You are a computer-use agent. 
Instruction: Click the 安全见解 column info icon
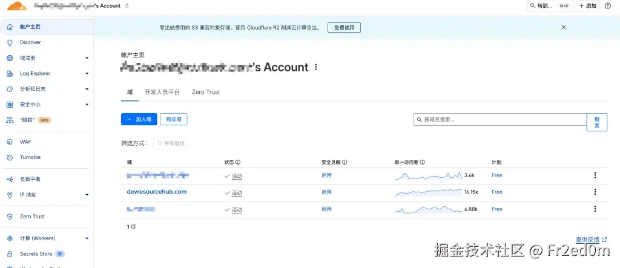coord(345,163)
